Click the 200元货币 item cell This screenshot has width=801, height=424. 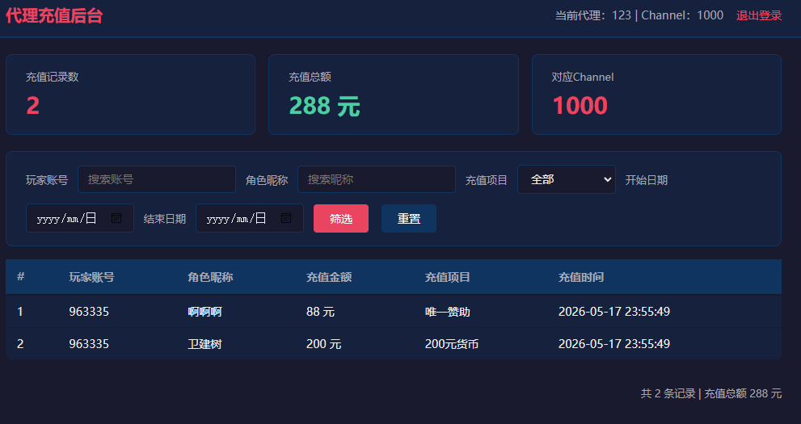tap(452, 344)
